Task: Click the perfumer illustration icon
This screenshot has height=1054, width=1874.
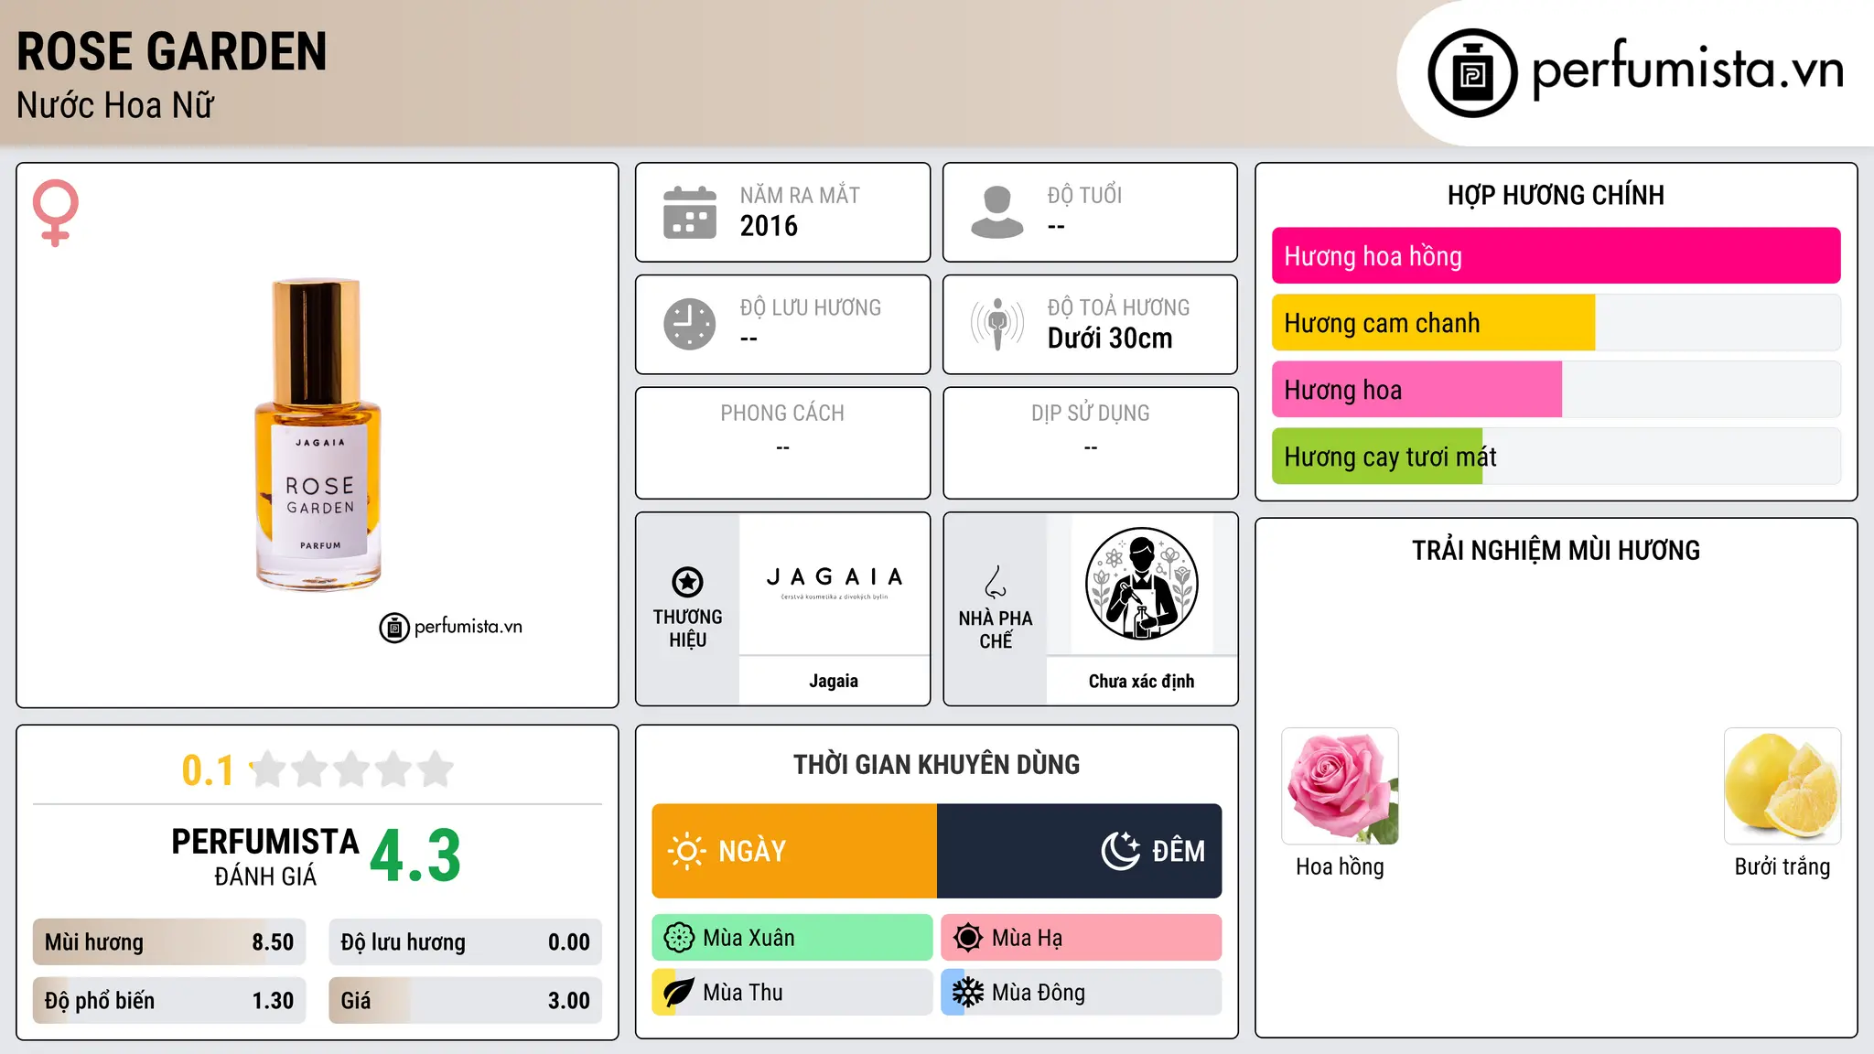Action: point(1141,584)
